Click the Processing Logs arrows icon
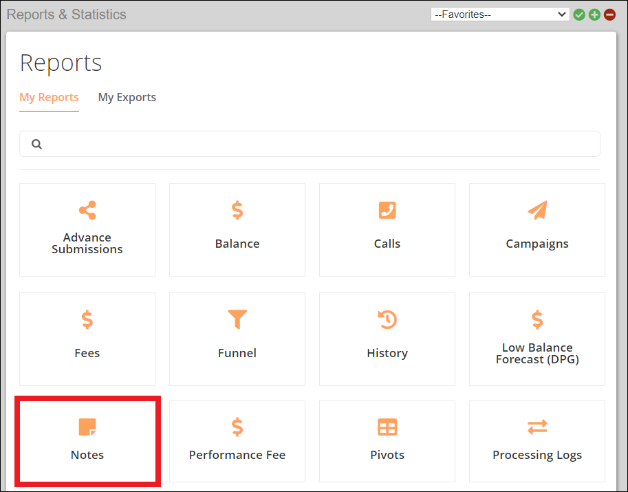 point(537,427)
